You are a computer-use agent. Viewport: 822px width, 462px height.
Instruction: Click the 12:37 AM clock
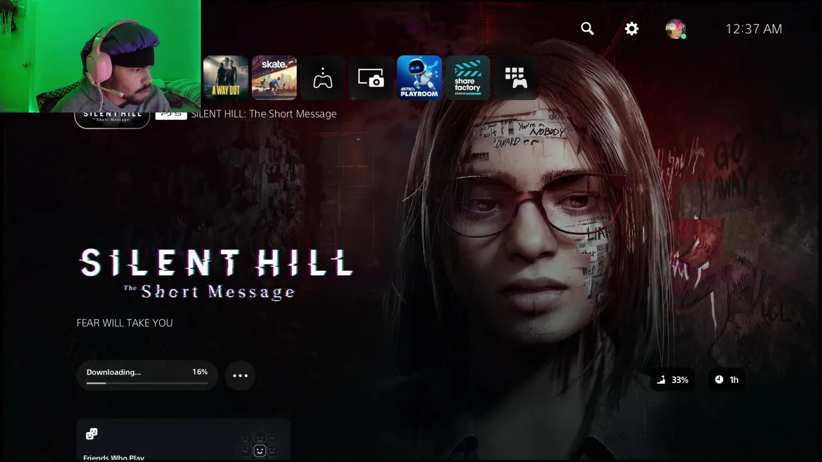pos(754,29)
